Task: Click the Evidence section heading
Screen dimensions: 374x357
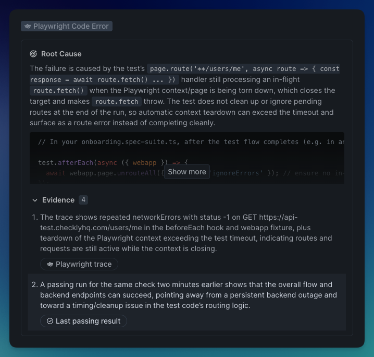Action: [58, 200]
